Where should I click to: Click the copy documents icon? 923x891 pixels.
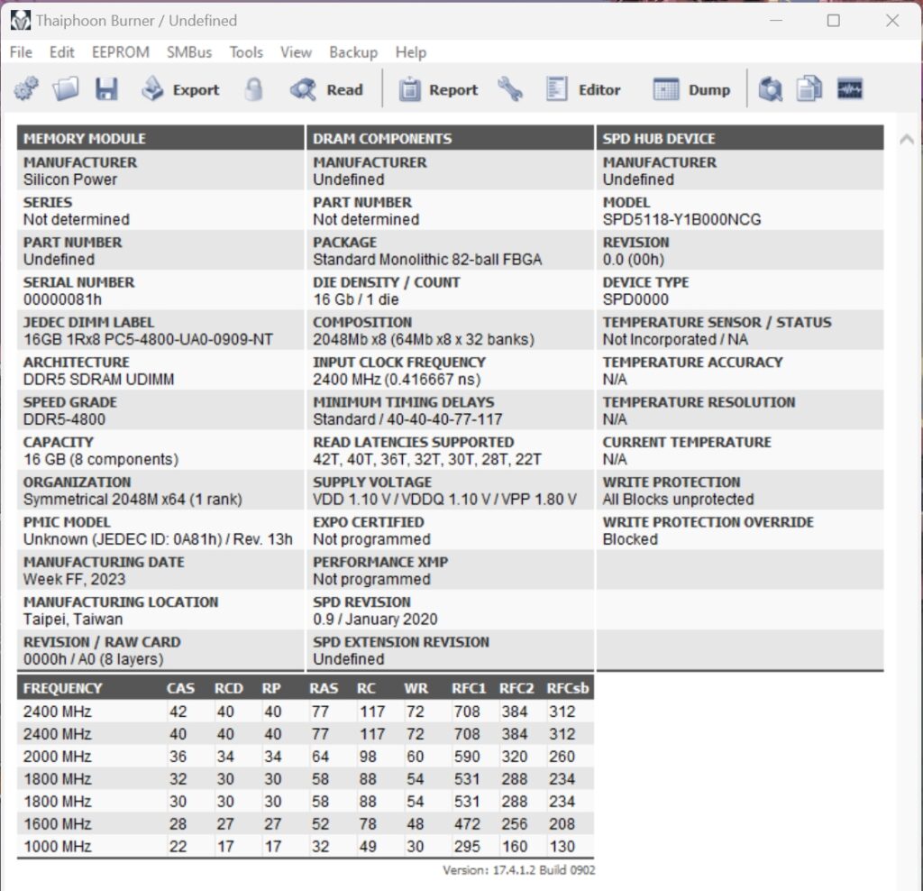pyautogui.click(x=809, y=89)
